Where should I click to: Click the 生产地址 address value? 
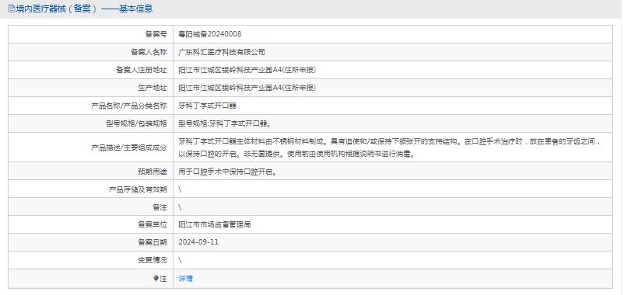click(x=247, y=88)
